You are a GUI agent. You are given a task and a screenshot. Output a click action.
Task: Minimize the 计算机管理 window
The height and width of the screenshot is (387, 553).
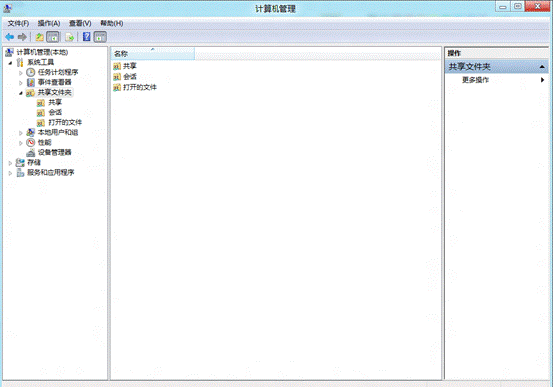[503, 6]
